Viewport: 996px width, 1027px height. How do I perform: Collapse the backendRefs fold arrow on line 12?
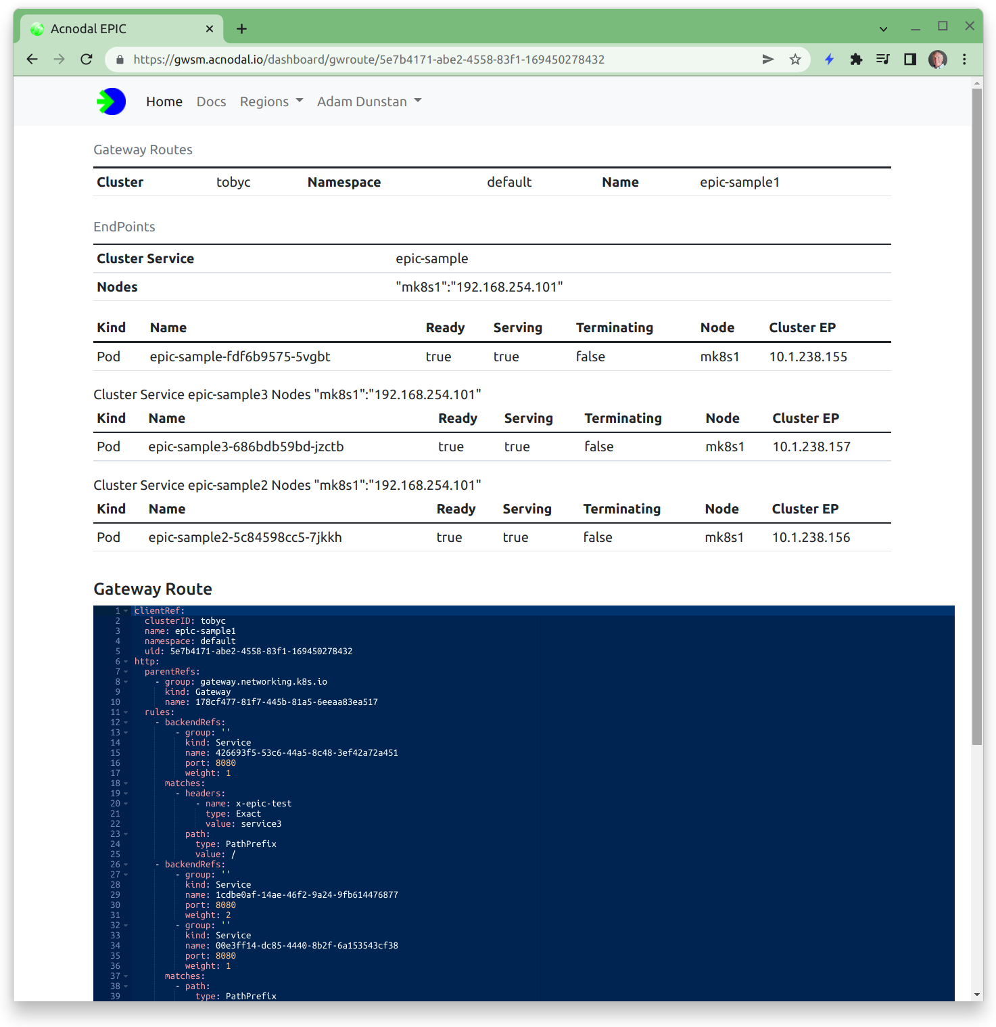[x=126, y=723]
